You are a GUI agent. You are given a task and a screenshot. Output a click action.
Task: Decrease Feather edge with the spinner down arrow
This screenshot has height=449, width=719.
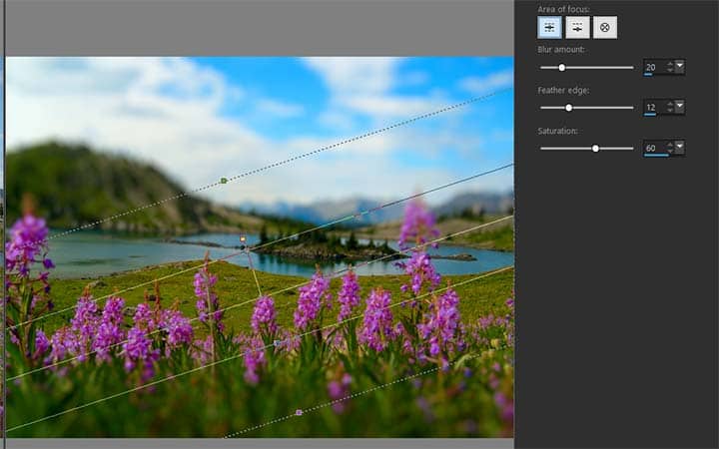[670, 111]
